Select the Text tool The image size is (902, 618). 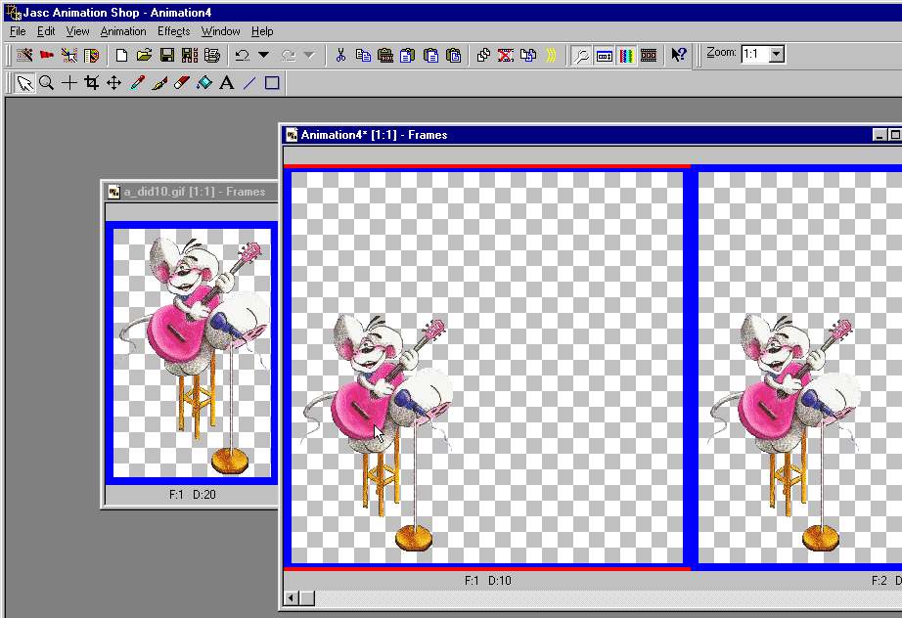(x=227, y=83)
